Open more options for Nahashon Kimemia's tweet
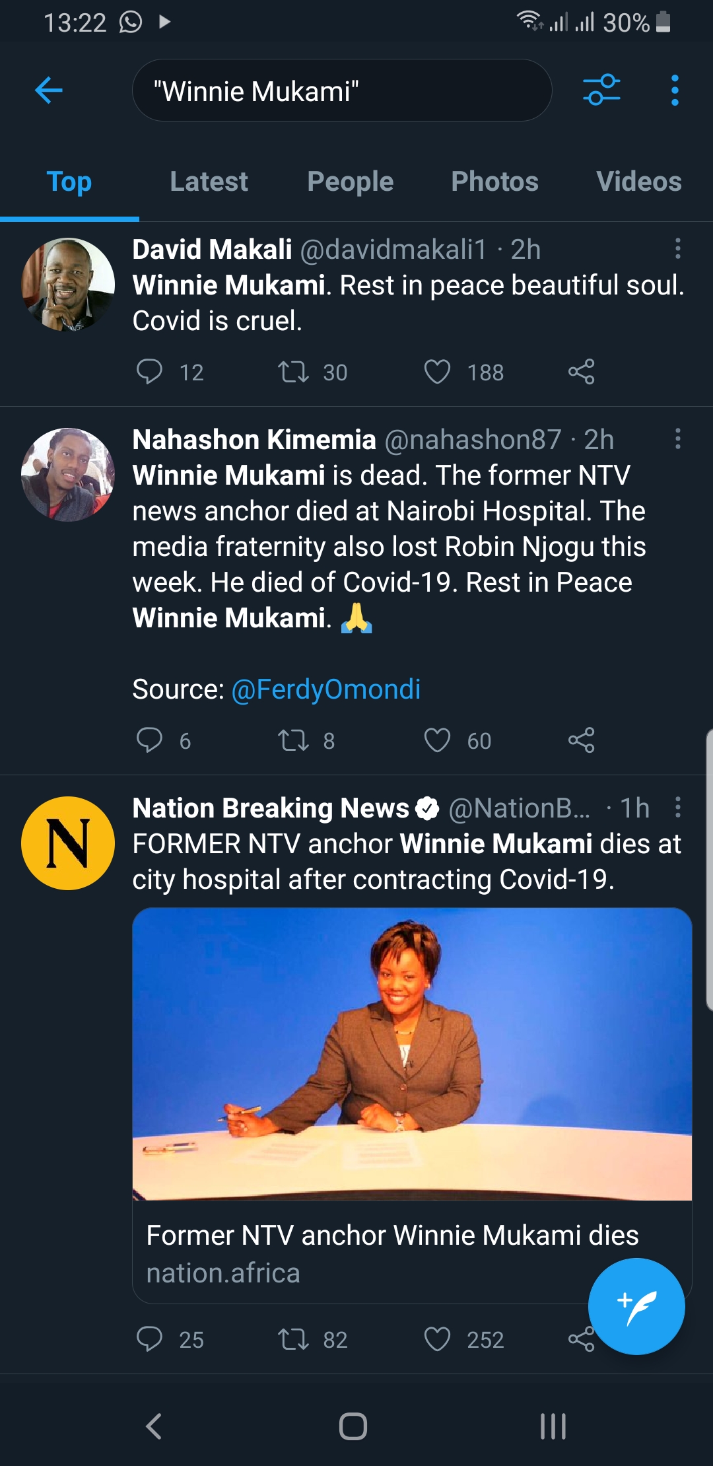713x1466 pixels. point(677,439)
